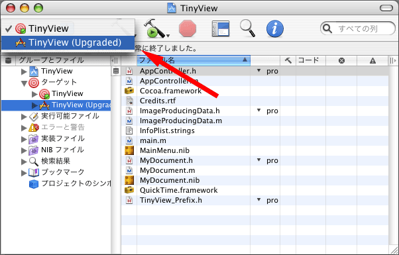This screenshot has height=255, width=399.
Task: Click the database cylinder icon in header
Action: [9, 60]
